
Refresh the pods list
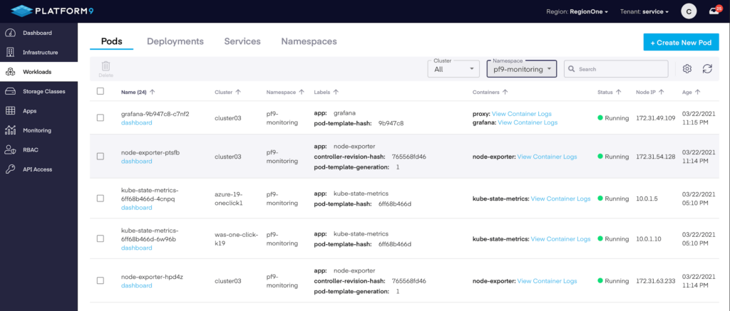point(707,69)
